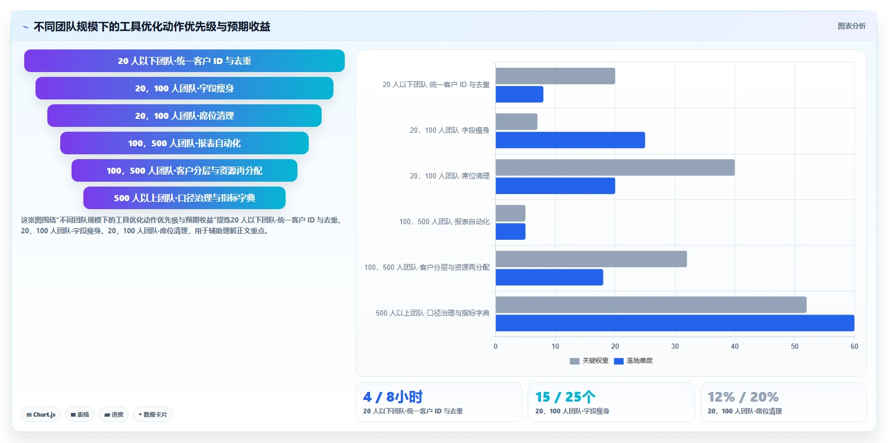Click y-axis label 100，500 人团队·报表自动化
The image size is (888, 443).
coord(444,222)
